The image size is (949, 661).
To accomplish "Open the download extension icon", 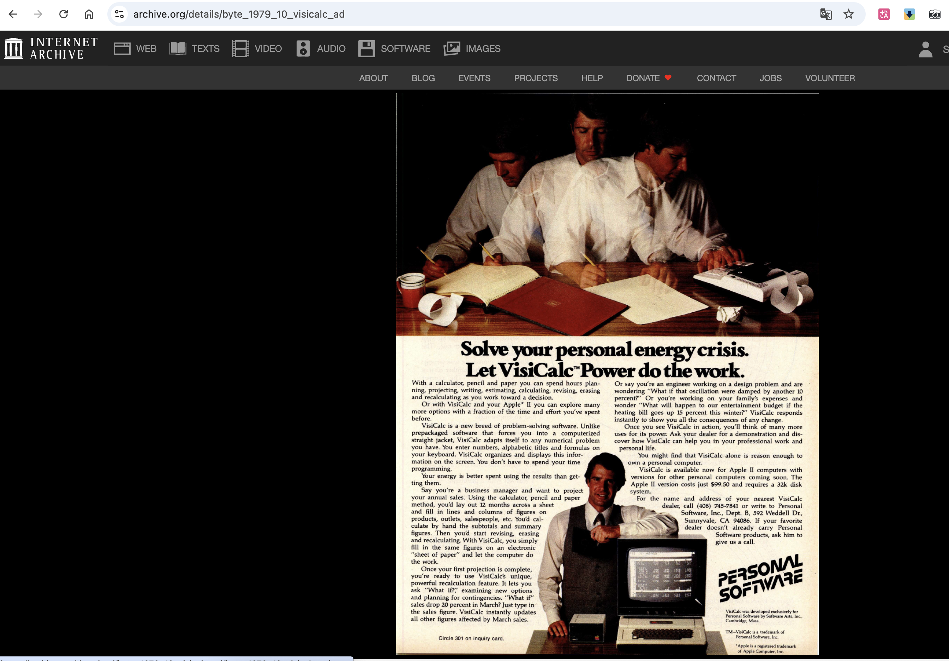I will [x=909, y=14].
